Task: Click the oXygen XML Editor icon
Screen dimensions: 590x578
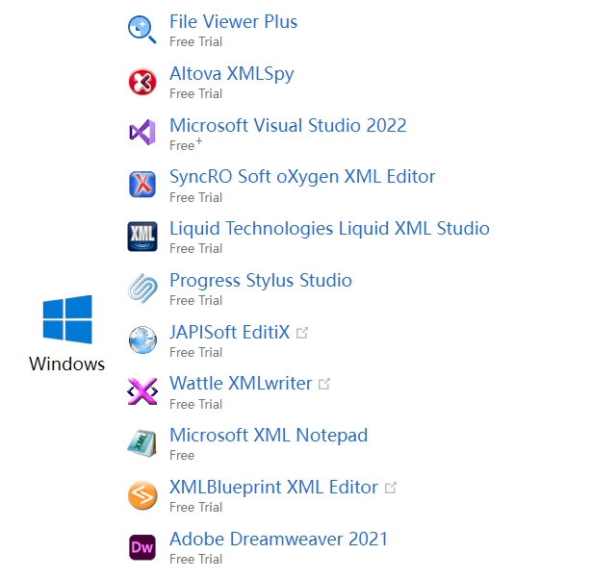Action: (142, 185)
